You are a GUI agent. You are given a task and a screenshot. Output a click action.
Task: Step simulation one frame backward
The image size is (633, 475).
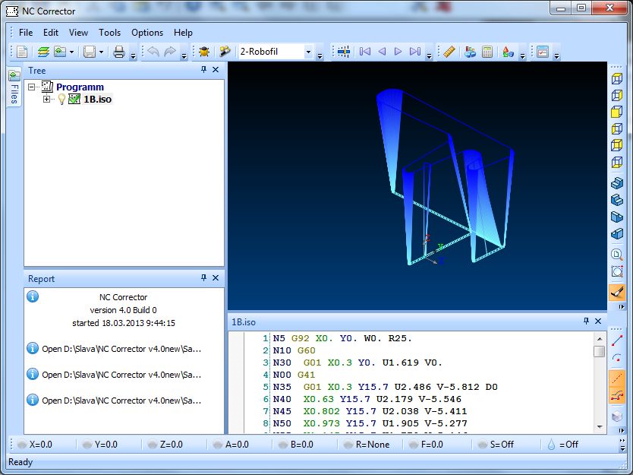[382, 52]
